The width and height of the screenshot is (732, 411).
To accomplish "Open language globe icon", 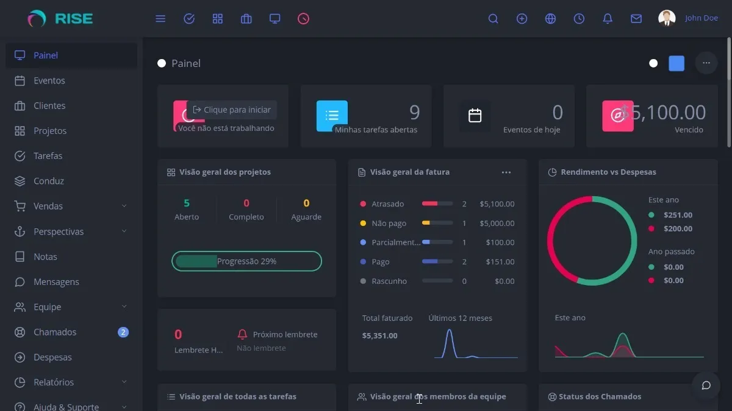I will coord(551,19).
